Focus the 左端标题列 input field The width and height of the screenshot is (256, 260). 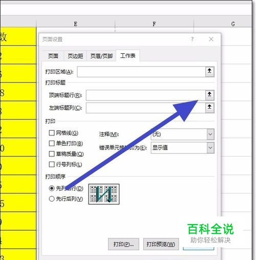145,108
